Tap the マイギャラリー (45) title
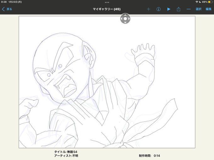 [x=107, y=9]
